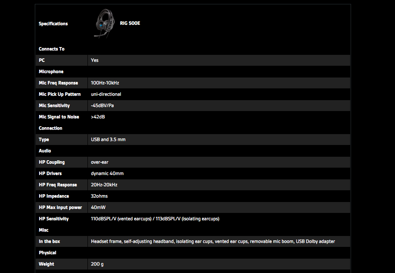Click the Audio section label
The height and width of the screenshot is (273, 395).
point(45,151)
